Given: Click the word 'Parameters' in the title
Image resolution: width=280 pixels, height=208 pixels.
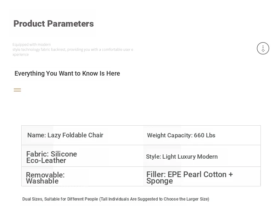Looking at the screenshot, I should [71, 24].
